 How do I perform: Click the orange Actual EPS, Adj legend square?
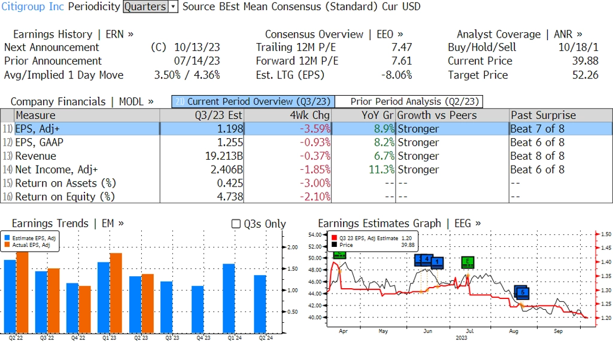[x=7, y=245]
